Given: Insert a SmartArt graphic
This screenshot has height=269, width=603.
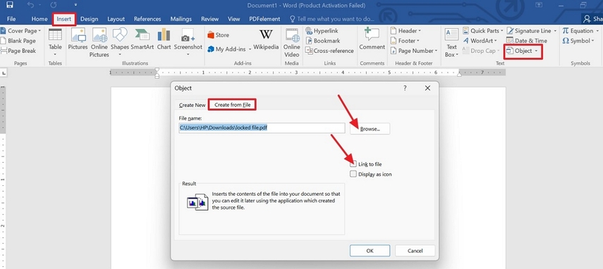Looking at the screenshot, I should pyautogui.click(x=142, y=39).
